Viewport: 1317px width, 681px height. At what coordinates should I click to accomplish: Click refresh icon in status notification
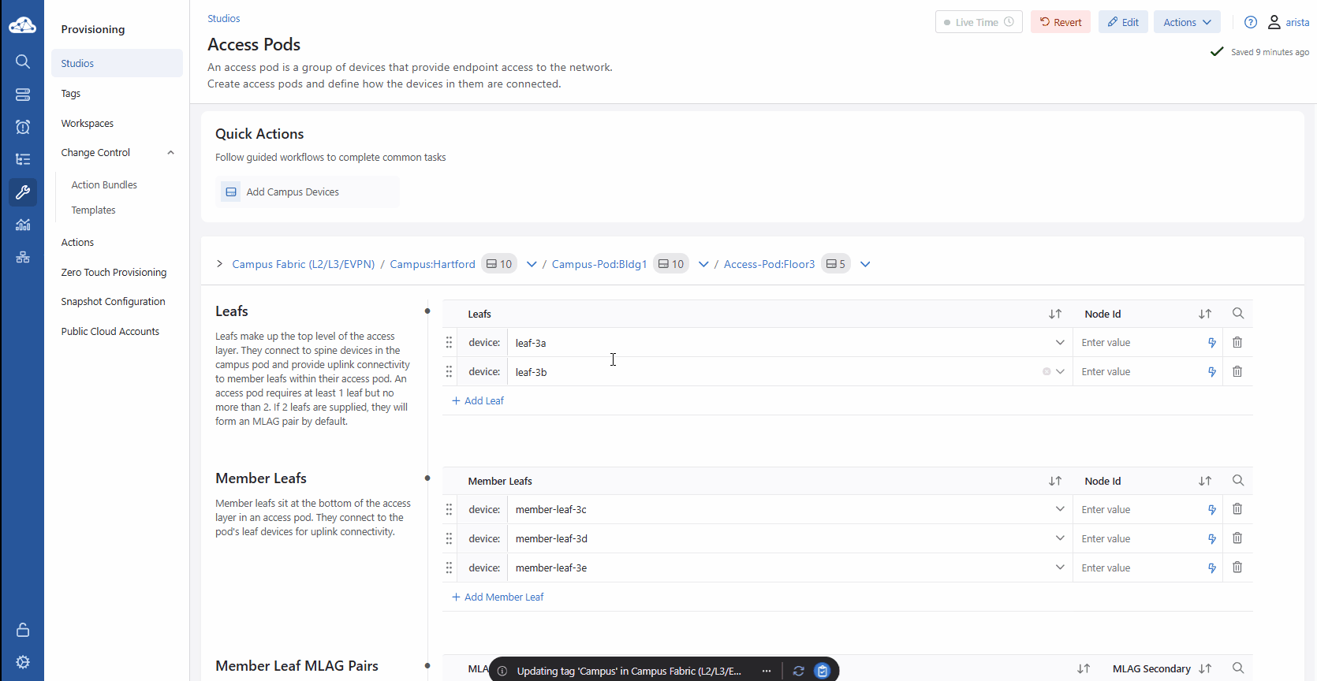pyautogui.click(x=798, y=671)
